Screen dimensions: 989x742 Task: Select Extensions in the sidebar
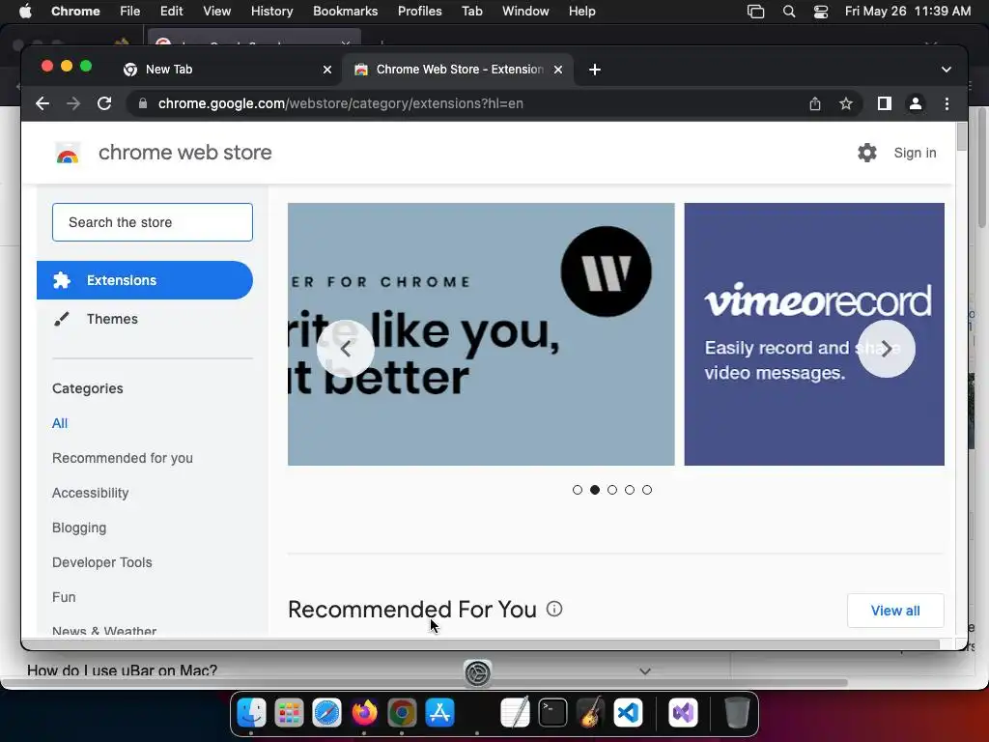(x=145, y=280)
